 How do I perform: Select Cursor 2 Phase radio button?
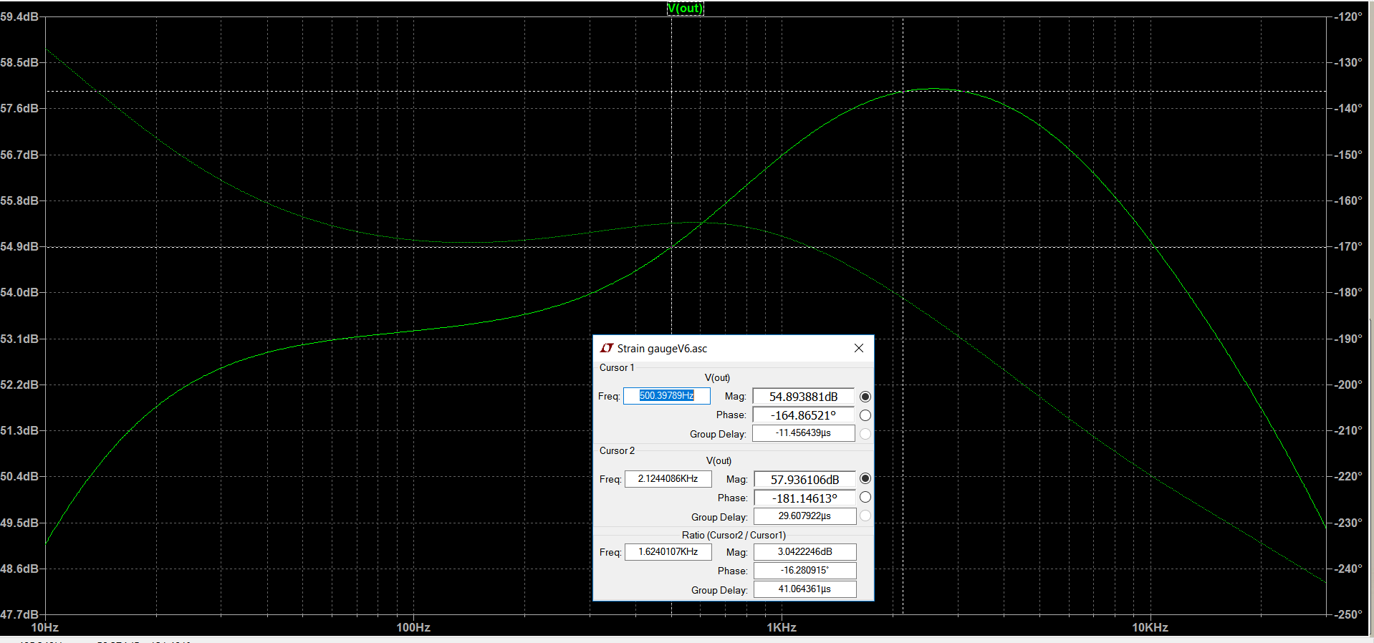tap(865, 497)
